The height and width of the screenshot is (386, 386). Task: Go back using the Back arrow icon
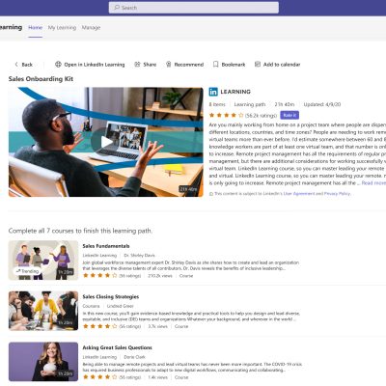point(16,65)
